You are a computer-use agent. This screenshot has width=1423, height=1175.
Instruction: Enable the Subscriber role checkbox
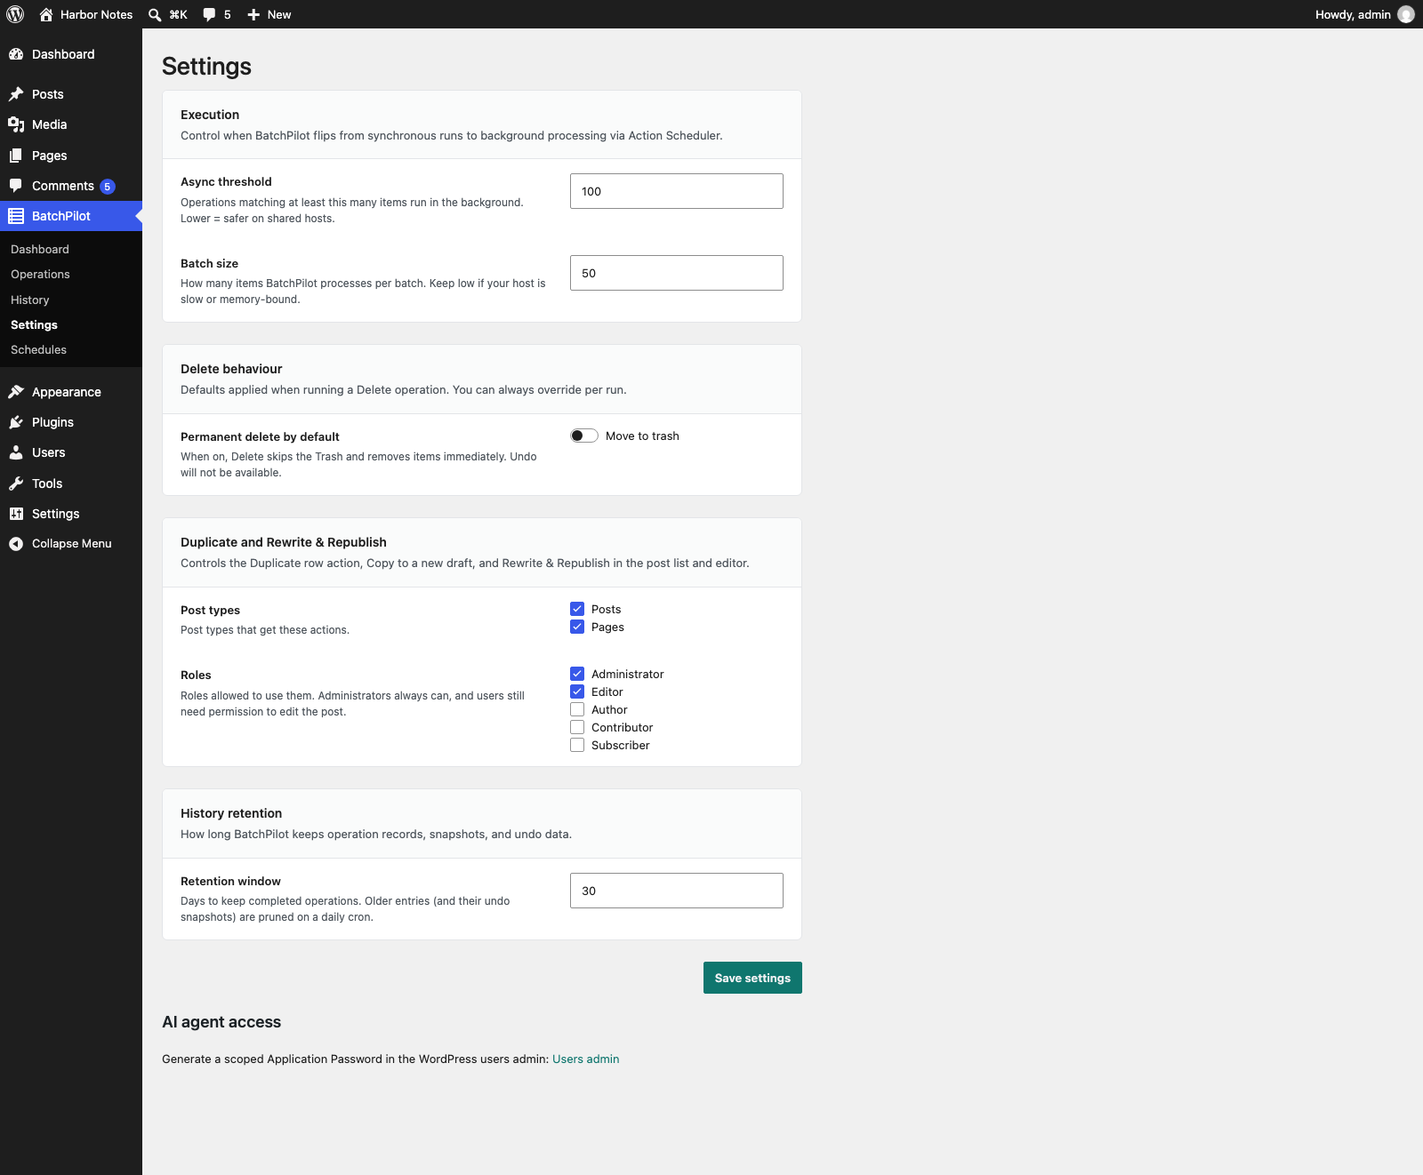577,745
